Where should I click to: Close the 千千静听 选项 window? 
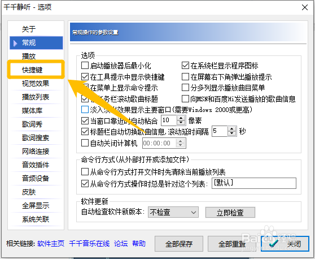pyautogui.click(x=305, y=7)
